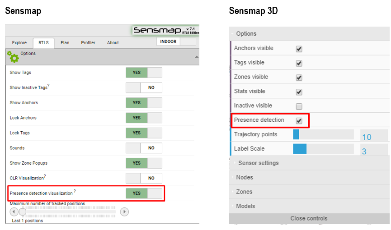Toggle the Lock Tags switch
391x230 pixels.
click(x=144, y=133)
